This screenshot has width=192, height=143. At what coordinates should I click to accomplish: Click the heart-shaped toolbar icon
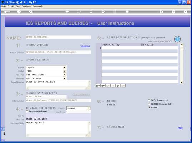67,12
